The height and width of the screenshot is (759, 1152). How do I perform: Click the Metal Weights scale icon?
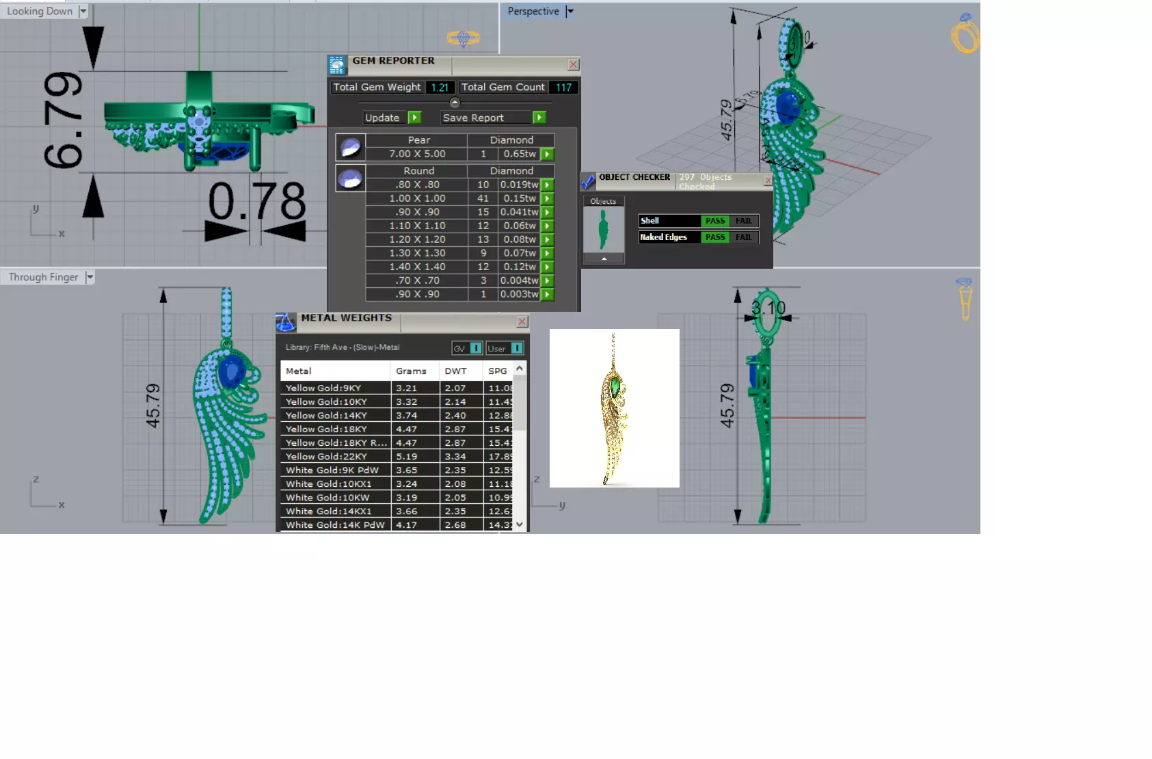[x=285, y=322]
